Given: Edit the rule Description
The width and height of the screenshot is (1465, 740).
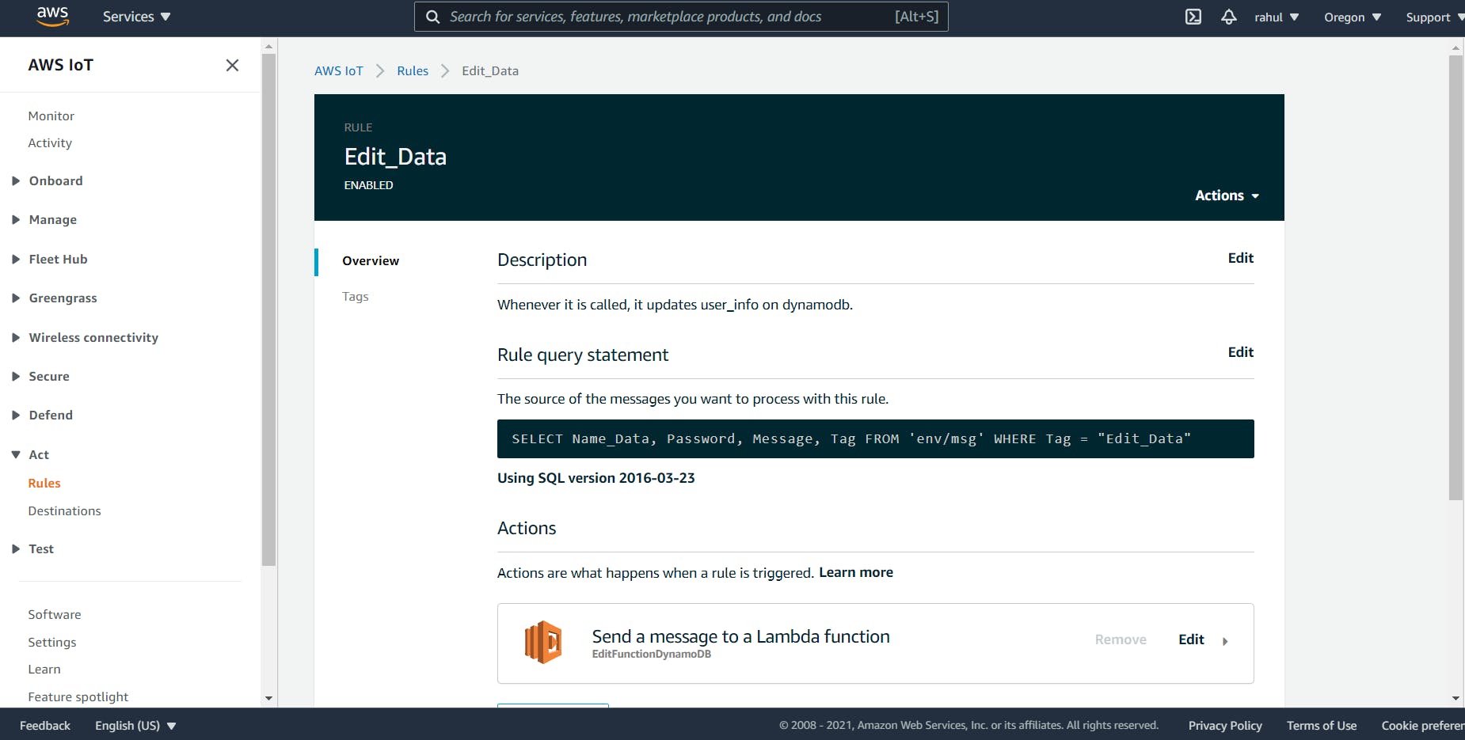Looking at the screenshot, I should (x=1241, y=258).
